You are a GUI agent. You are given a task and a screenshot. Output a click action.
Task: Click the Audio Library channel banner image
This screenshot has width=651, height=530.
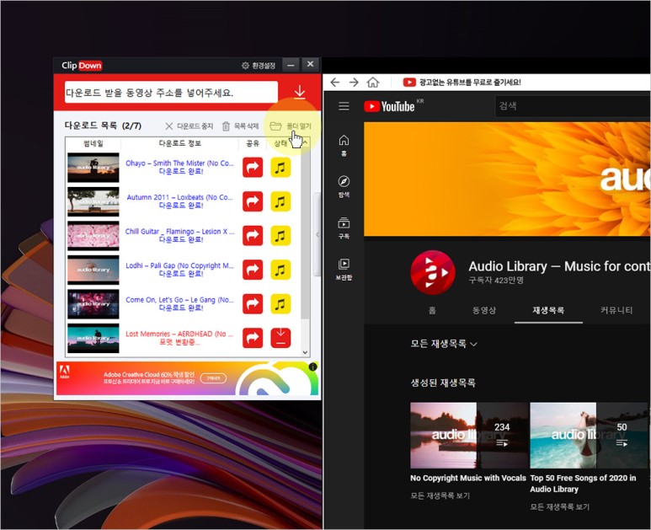pos(507,179)
